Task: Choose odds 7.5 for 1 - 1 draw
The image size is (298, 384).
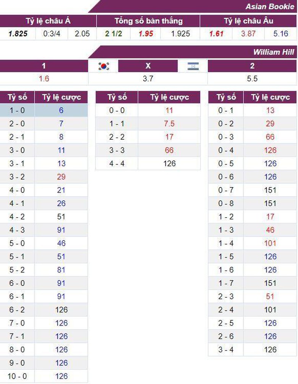Action: tap(169, 124)
